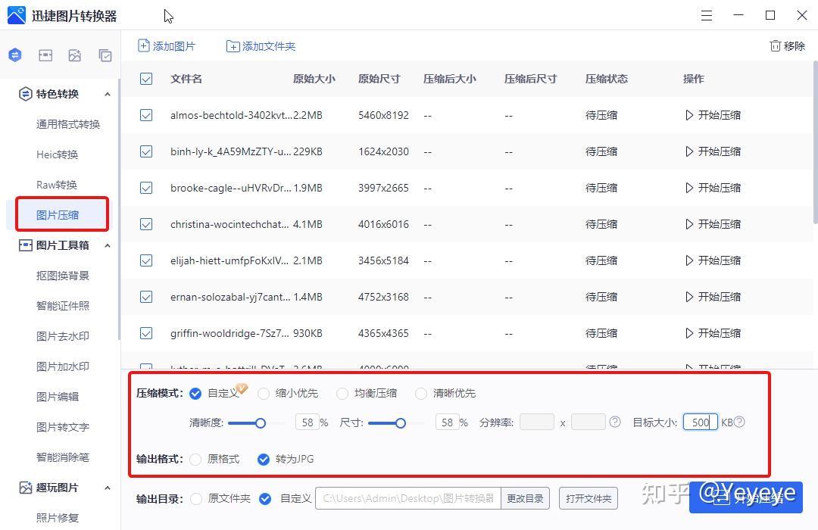Click the 添加图片 add image button

click(x=167, y=46)
